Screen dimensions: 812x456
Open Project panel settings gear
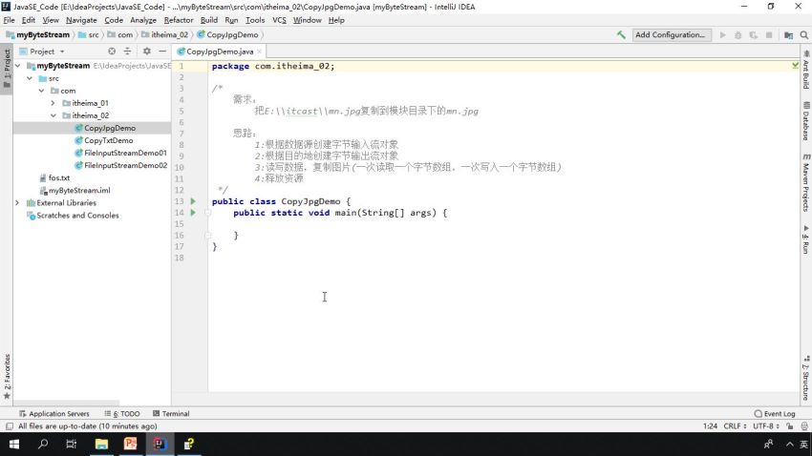146,52
